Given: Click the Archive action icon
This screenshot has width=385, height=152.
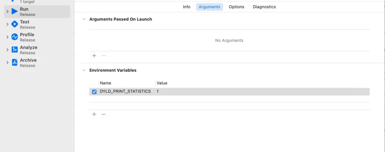Looking at the screenshot, I should (x=14, y=63).
